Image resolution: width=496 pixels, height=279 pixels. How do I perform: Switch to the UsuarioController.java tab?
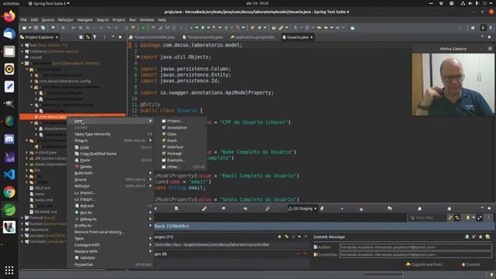click(153, 37)
